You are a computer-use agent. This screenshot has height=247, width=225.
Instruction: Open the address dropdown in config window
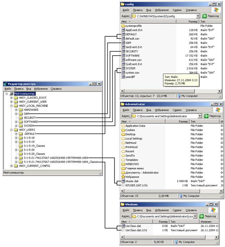tap(198, 16)
